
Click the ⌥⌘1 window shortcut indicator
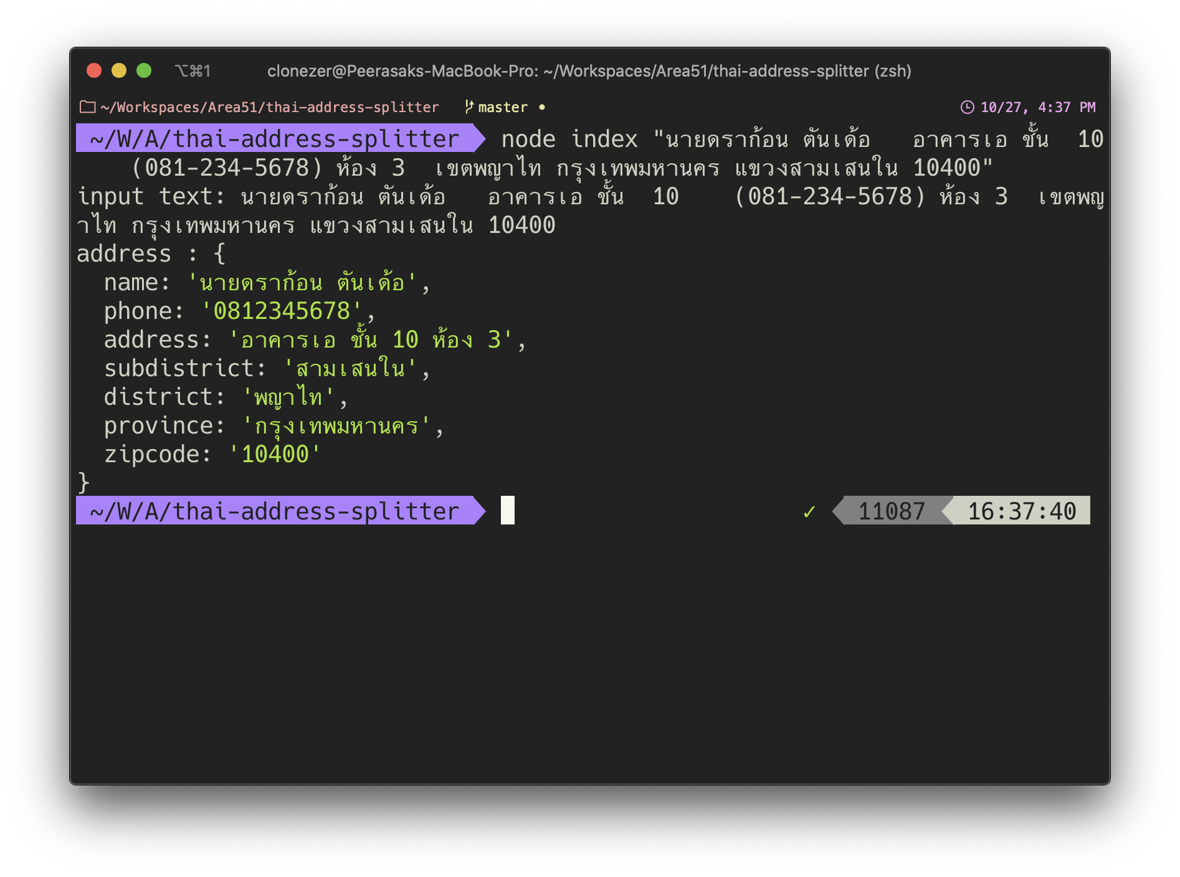[x=193, y=71]
